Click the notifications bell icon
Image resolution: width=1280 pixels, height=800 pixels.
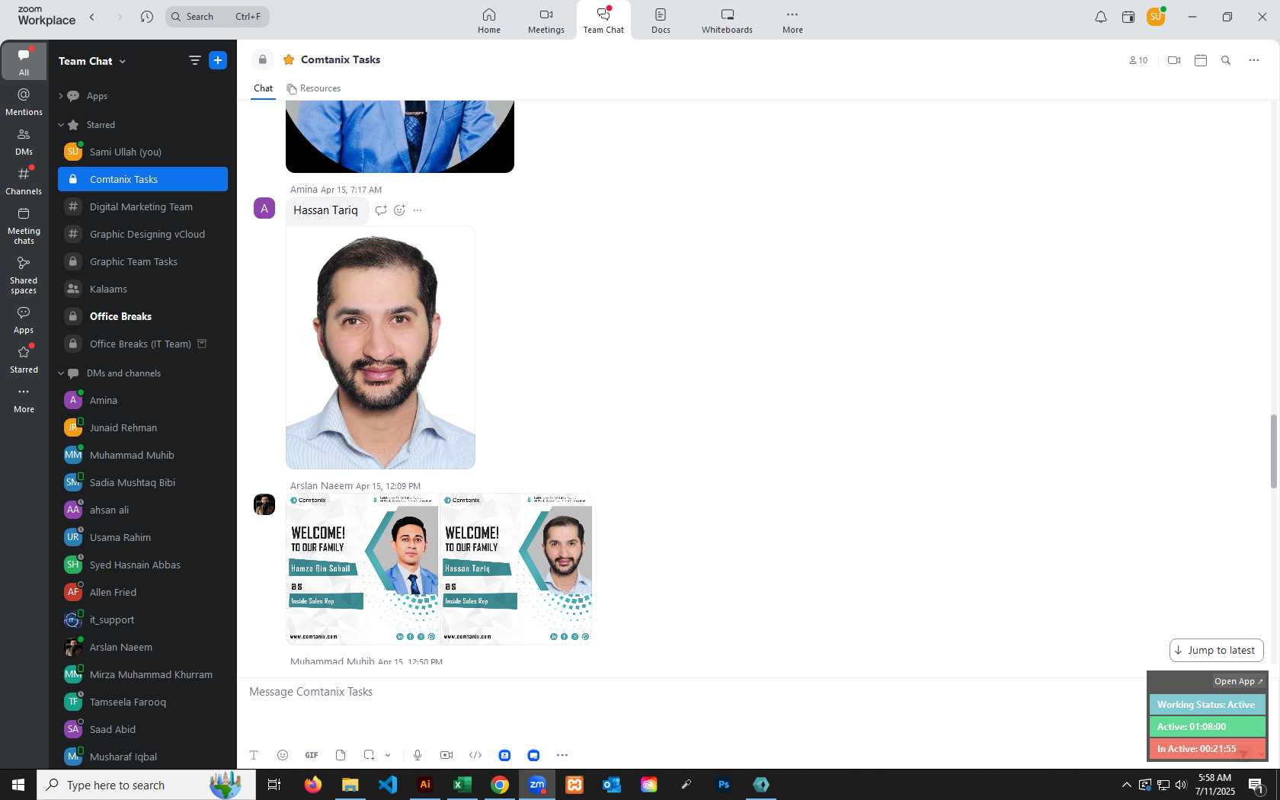[1100, 17]
